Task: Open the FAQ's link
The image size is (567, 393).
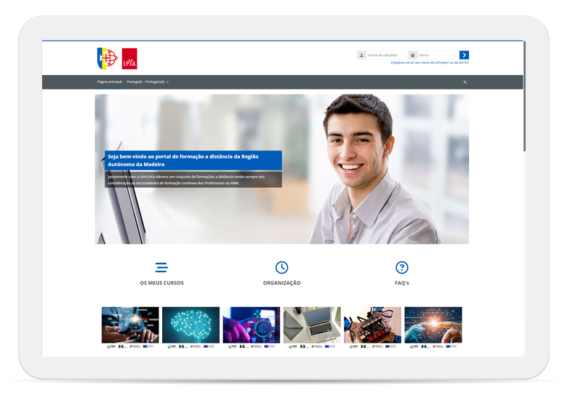Action: 402,283
